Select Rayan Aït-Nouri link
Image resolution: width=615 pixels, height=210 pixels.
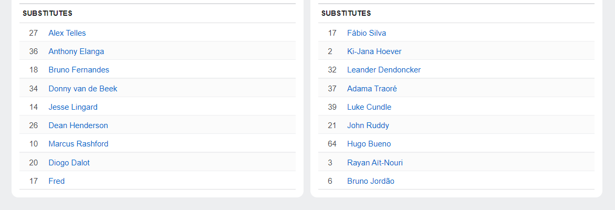tap(375, 163)
